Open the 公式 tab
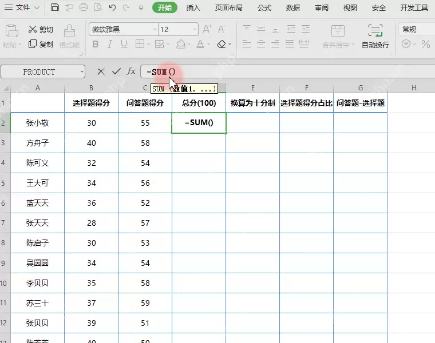435x343 pixels. pyautogui.click(x=264, y=8)
